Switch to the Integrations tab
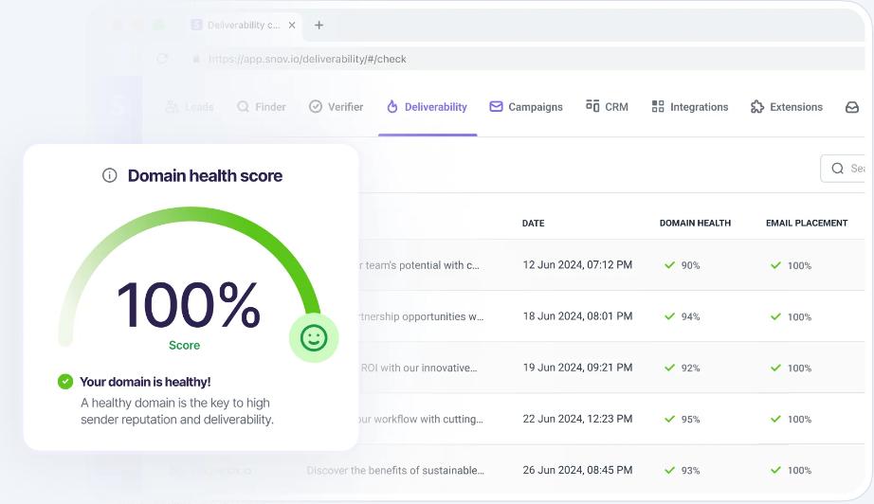This screenshot has width=874, height=504. coord(690,107)
